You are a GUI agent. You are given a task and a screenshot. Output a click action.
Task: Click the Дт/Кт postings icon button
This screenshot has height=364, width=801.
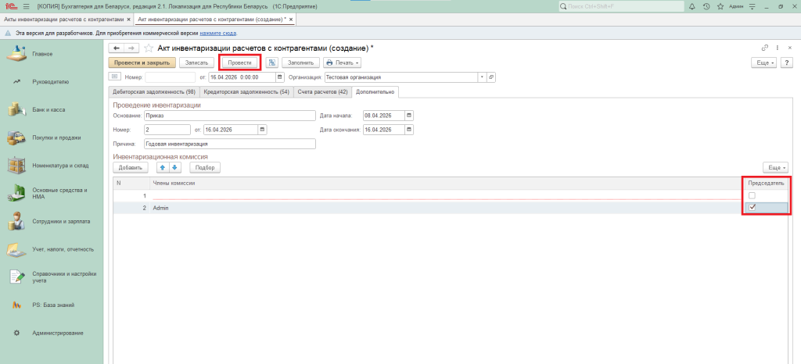point(272,62)
